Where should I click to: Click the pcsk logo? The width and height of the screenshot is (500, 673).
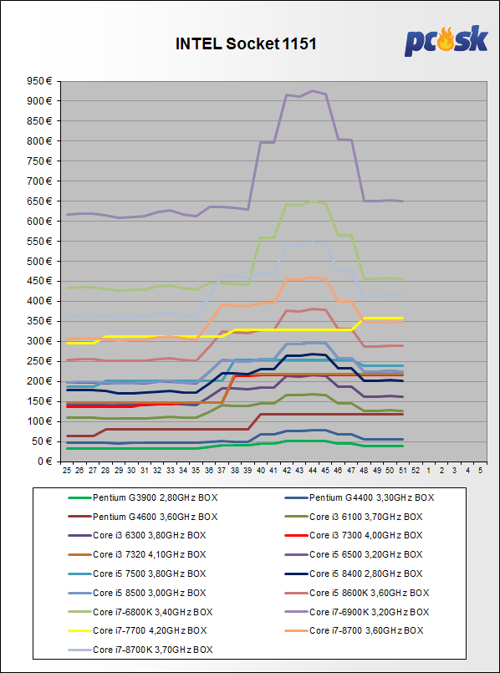tap(446, 41)
